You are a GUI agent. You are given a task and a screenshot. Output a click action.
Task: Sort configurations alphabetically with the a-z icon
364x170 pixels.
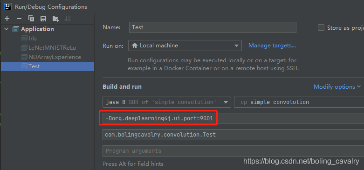tap(68, 19)
